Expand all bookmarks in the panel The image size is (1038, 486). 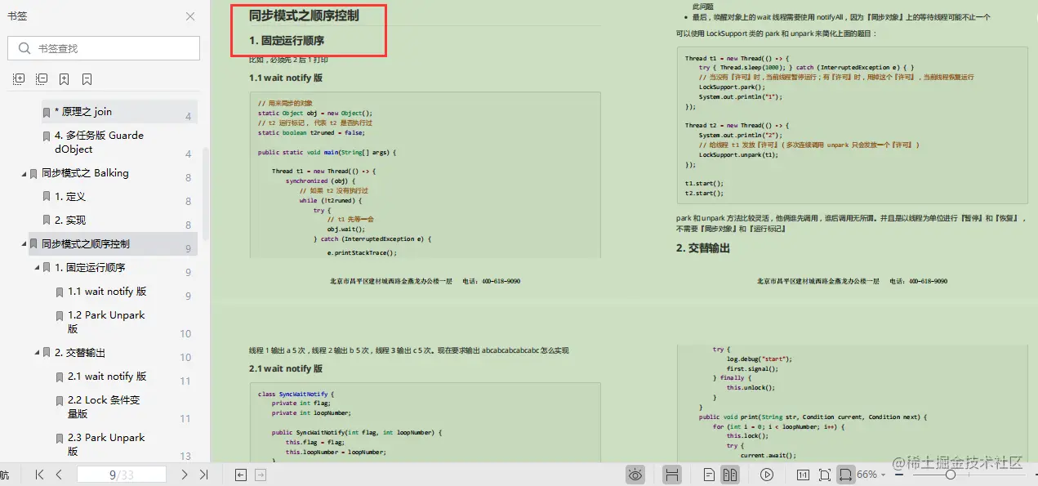(18, 78)
